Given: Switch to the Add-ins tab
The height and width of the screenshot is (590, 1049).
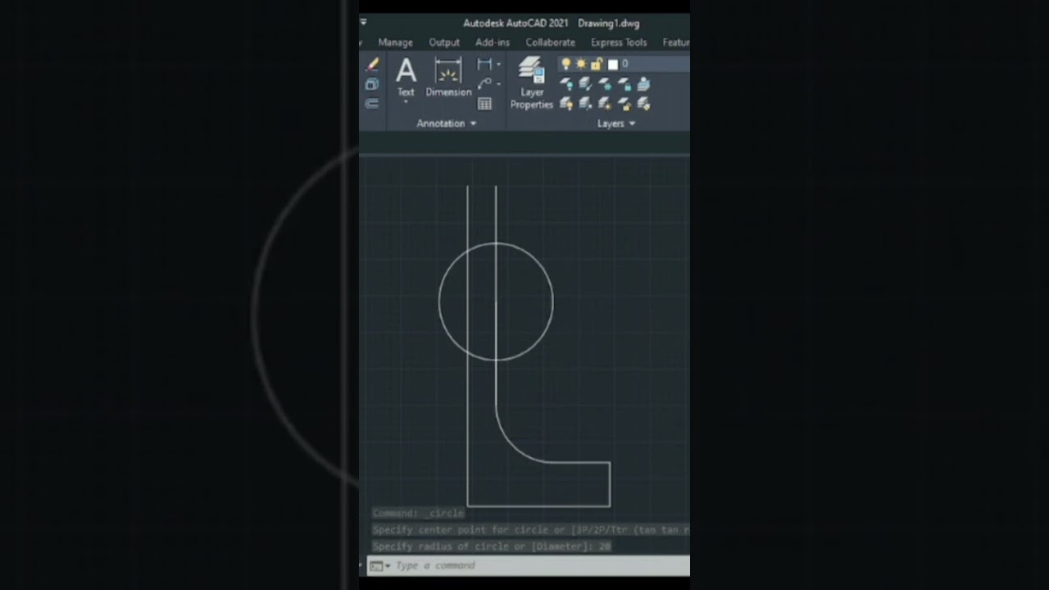Looking at the screenshot, I should point(493,43).
